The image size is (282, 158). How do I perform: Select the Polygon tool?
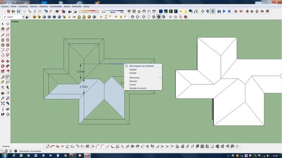(8, 45)
